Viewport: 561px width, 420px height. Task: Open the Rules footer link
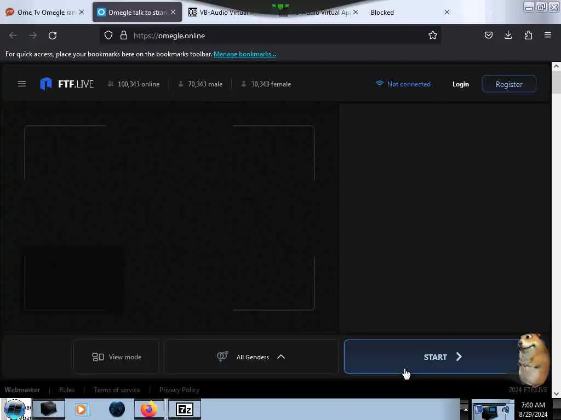(x=66, y=390)
